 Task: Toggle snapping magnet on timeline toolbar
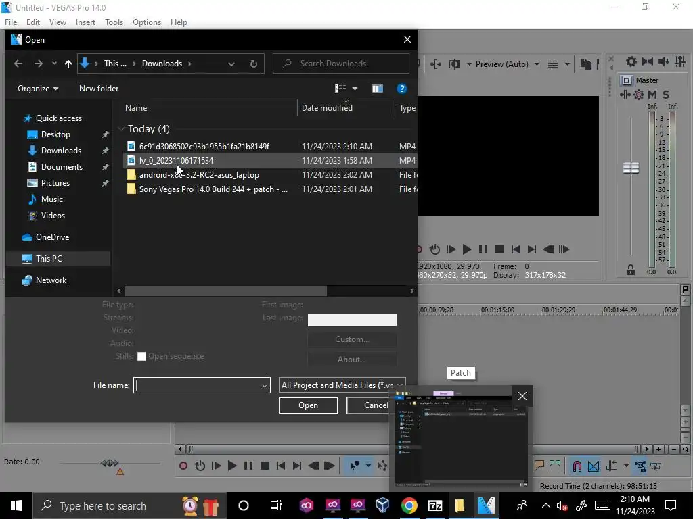pos(577,466)
